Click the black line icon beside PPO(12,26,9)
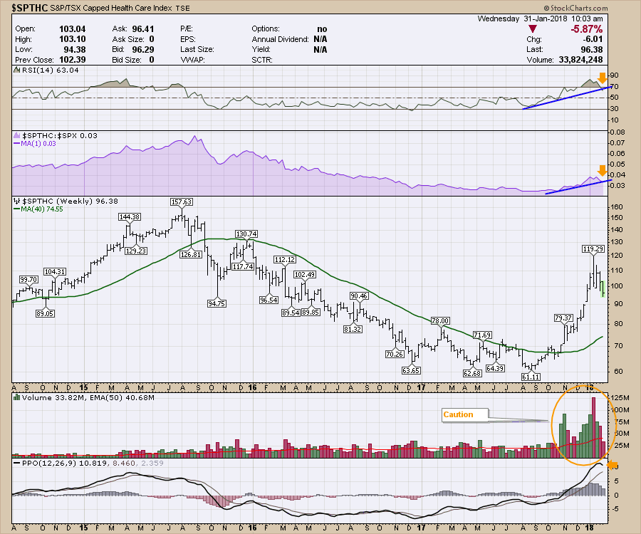The image size is (641, 534). click(17, 463)
